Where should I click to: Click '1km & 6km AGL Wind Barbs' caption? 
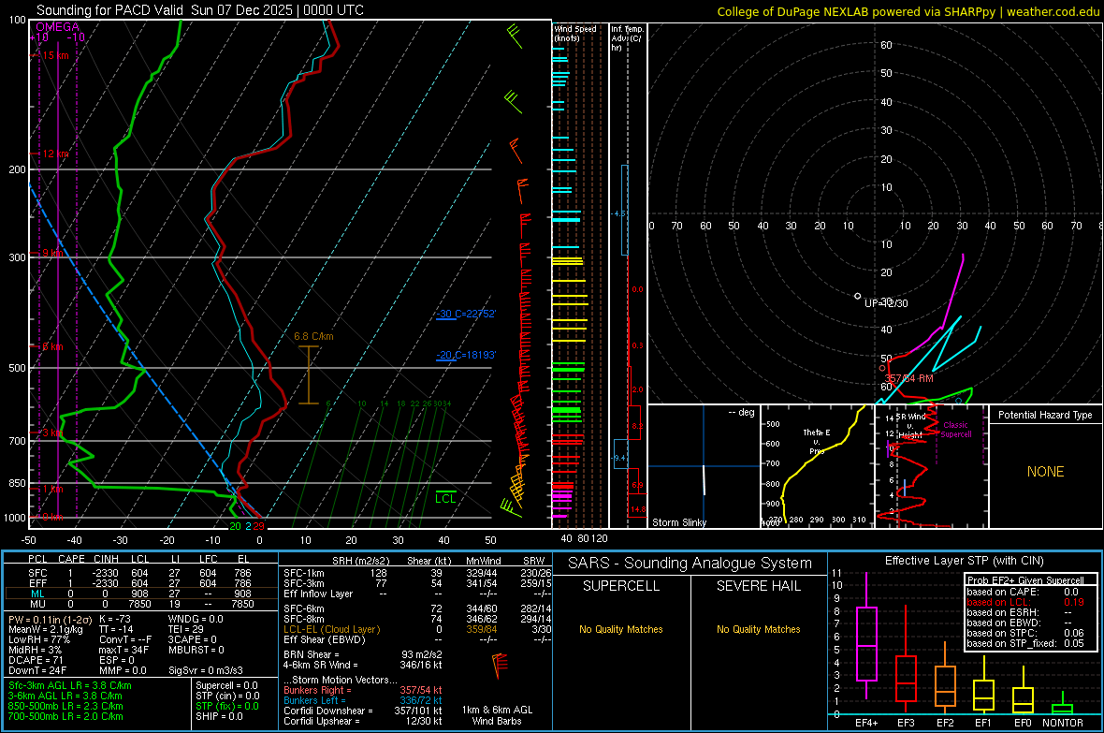[x=497, y=715]
